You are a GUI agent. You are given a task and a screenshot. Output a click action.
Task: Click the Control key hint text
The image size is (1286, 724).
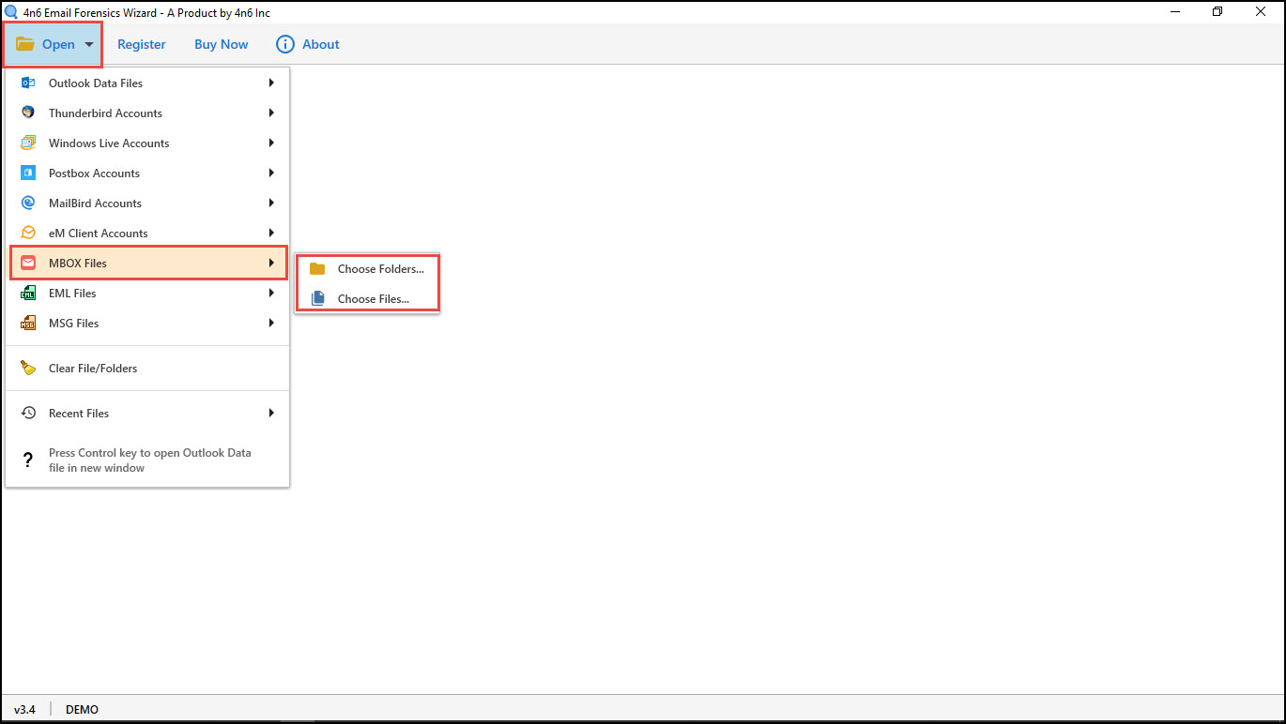150,460
